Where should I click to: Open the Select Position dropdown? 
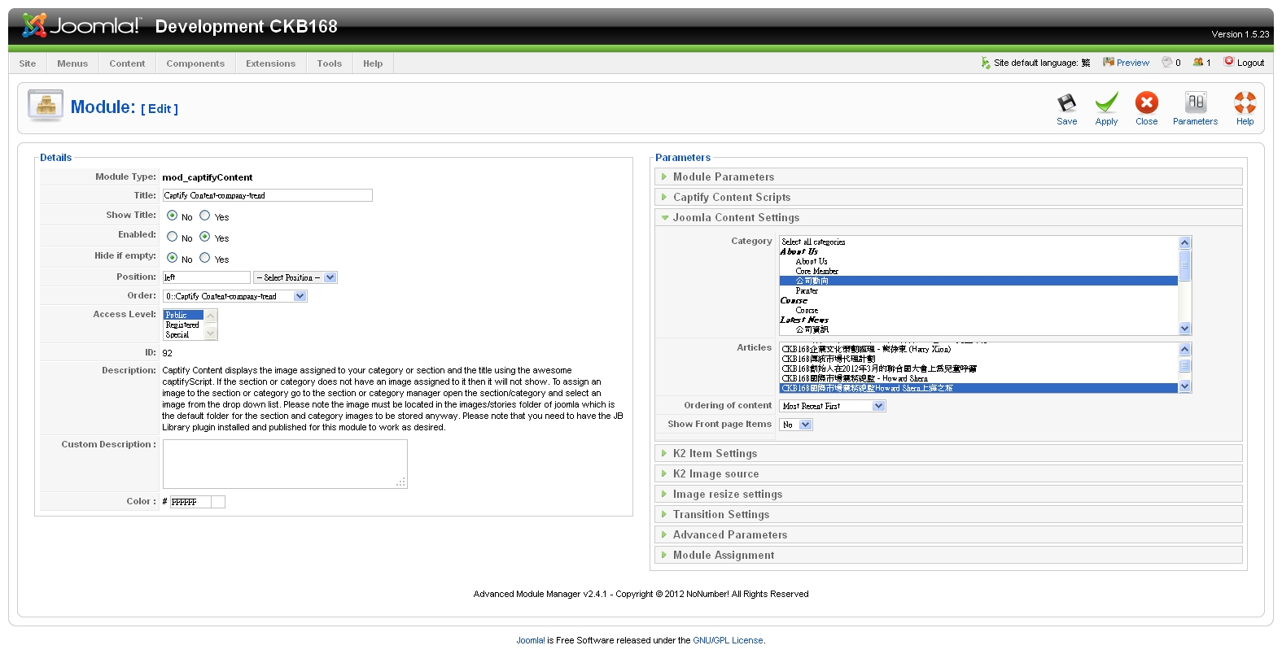295,277
